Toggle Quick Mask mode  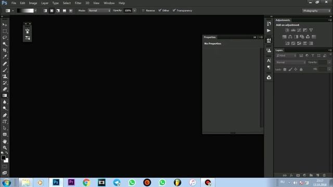click(5, 167)
